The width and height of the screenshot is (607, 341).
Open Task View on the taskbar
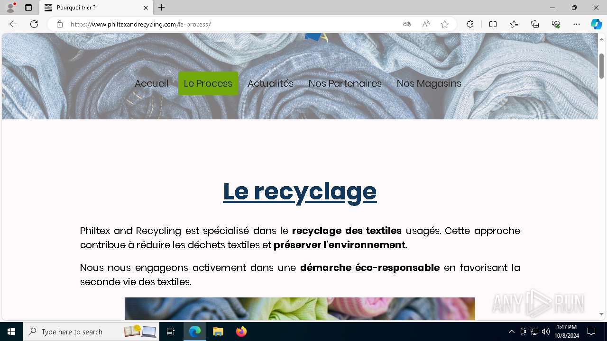coord(171,332)
